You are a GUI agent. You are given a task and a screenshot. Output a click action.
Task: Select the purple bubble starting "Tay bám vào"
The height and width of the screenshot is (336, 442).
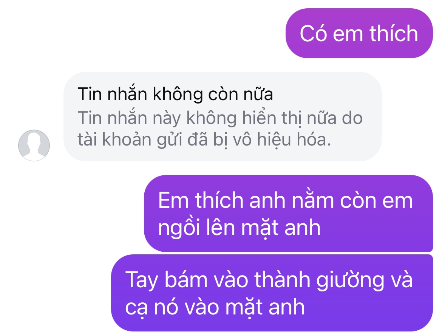click(272, 293)
